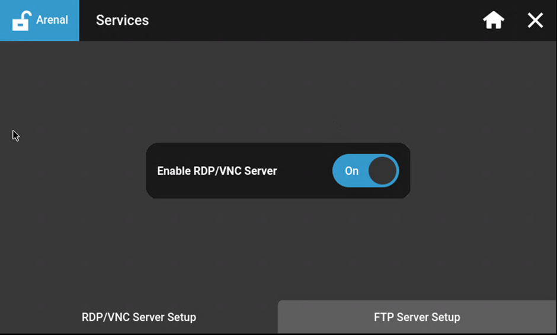Close the Services page

point(535,21)
